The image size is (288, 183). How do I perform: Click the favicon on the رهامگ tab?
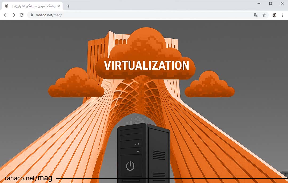[7, 6]
